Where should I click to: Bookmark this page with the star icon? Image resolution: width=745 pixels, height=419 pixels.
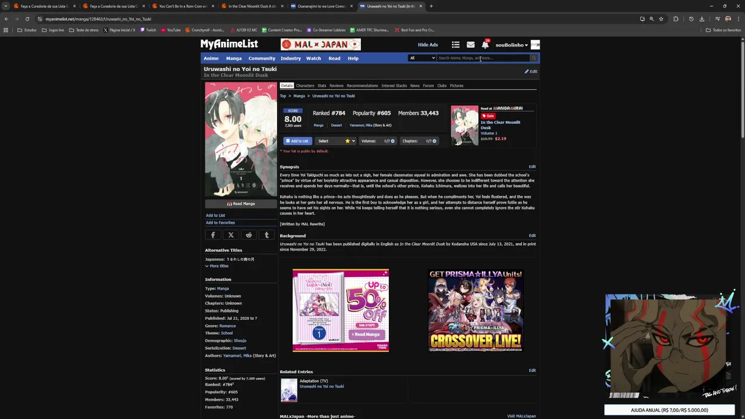point(661,19)
